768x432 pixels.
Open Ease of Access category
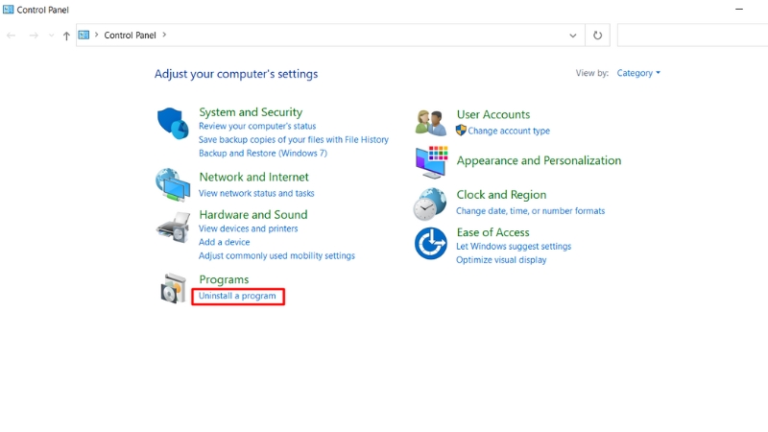tap(492, 232)
